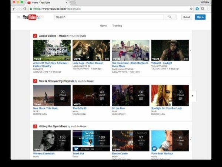
Task: Click the green lock security icon
Action: tap(31, 9)
